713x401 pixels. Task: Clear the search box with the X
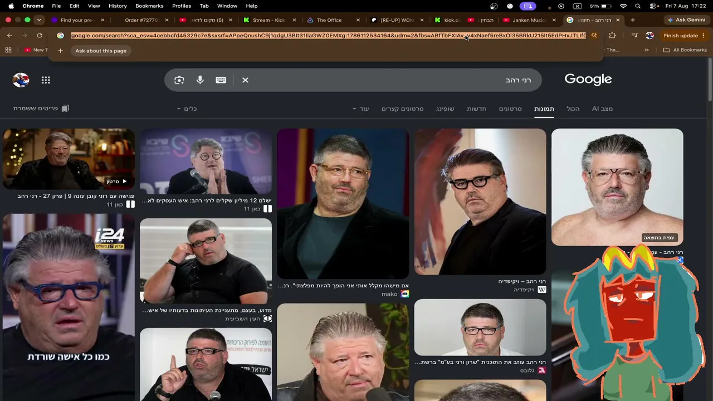pyautogui.click(x=245, y=80)
